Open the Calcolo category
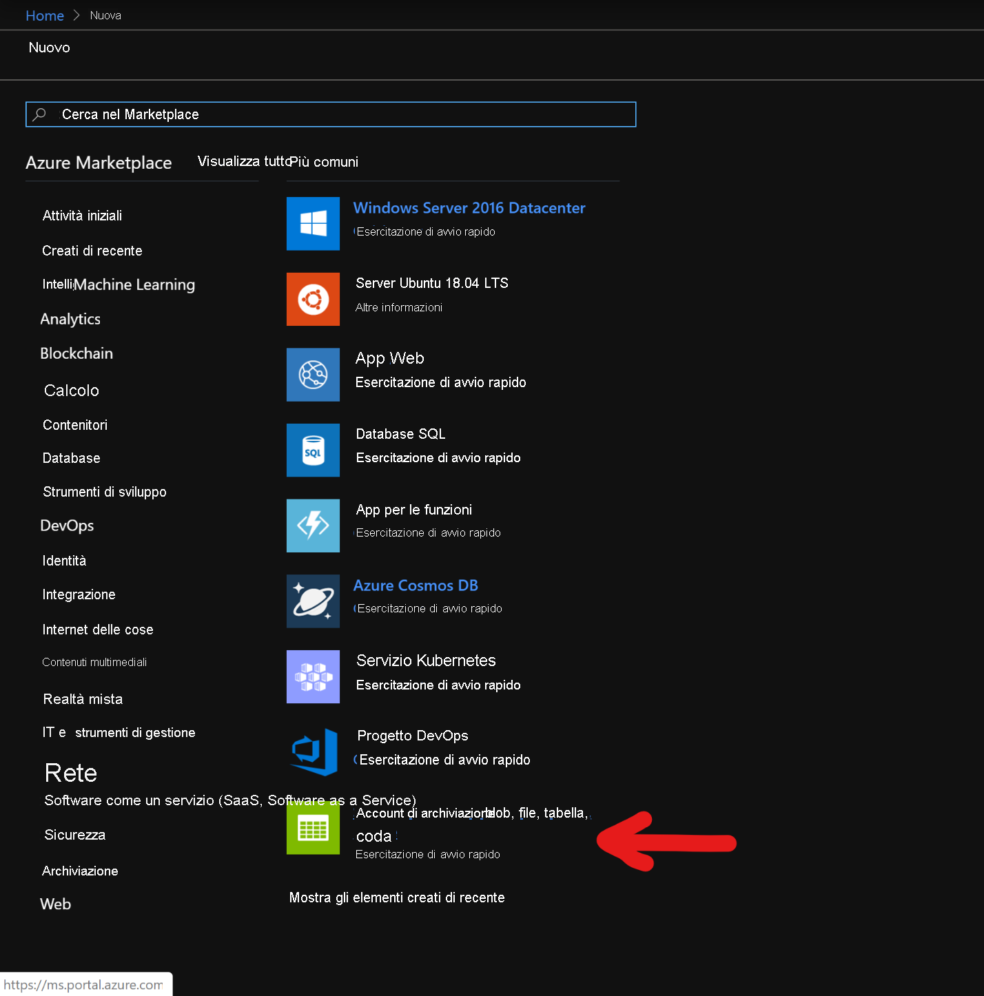 [x=72, y=391]
